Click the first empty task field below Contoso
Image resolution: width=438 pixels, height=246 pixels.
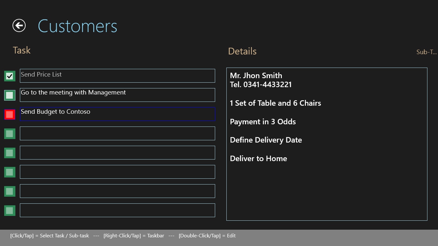pyautogui.click(x=117, y=133)
